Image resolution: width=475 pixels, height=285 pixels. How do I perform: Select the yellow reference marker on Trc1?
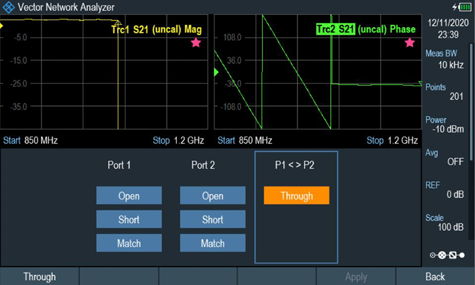pyautogui.click(x=2, y=26)
